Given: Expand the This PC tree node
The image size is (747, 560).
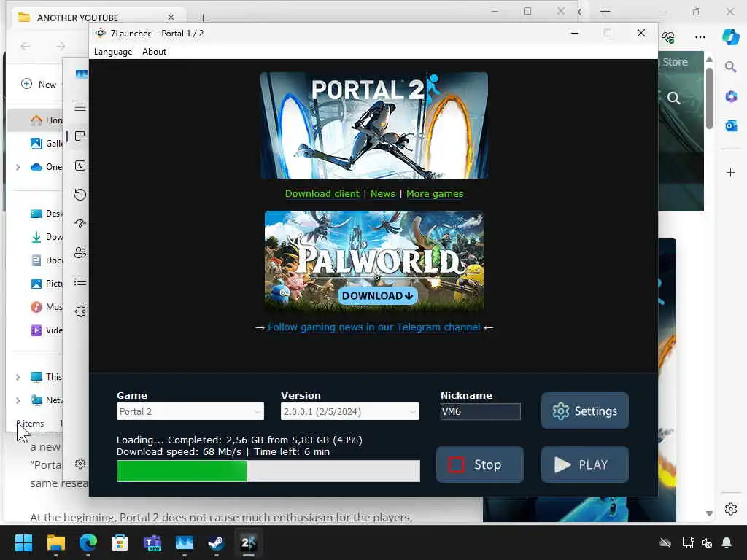Looking at the screenshot, I should [18, 377].
